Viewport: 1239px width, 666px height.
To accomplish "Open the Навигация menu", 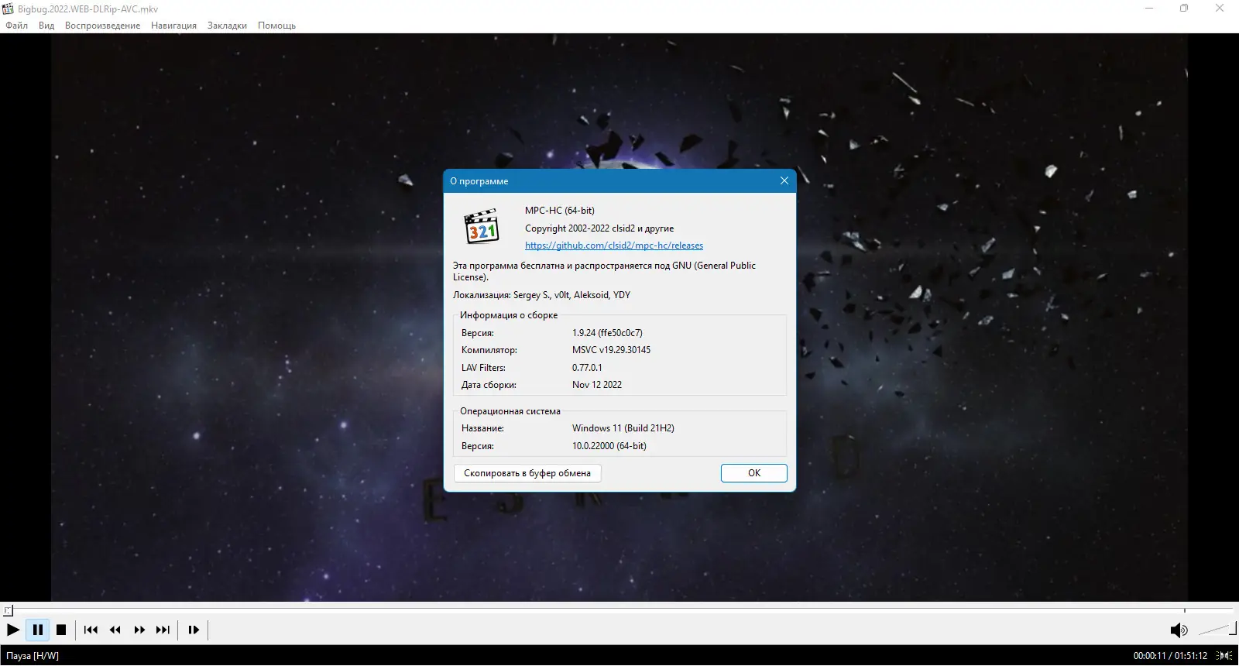I will click(x=173, y=26).
